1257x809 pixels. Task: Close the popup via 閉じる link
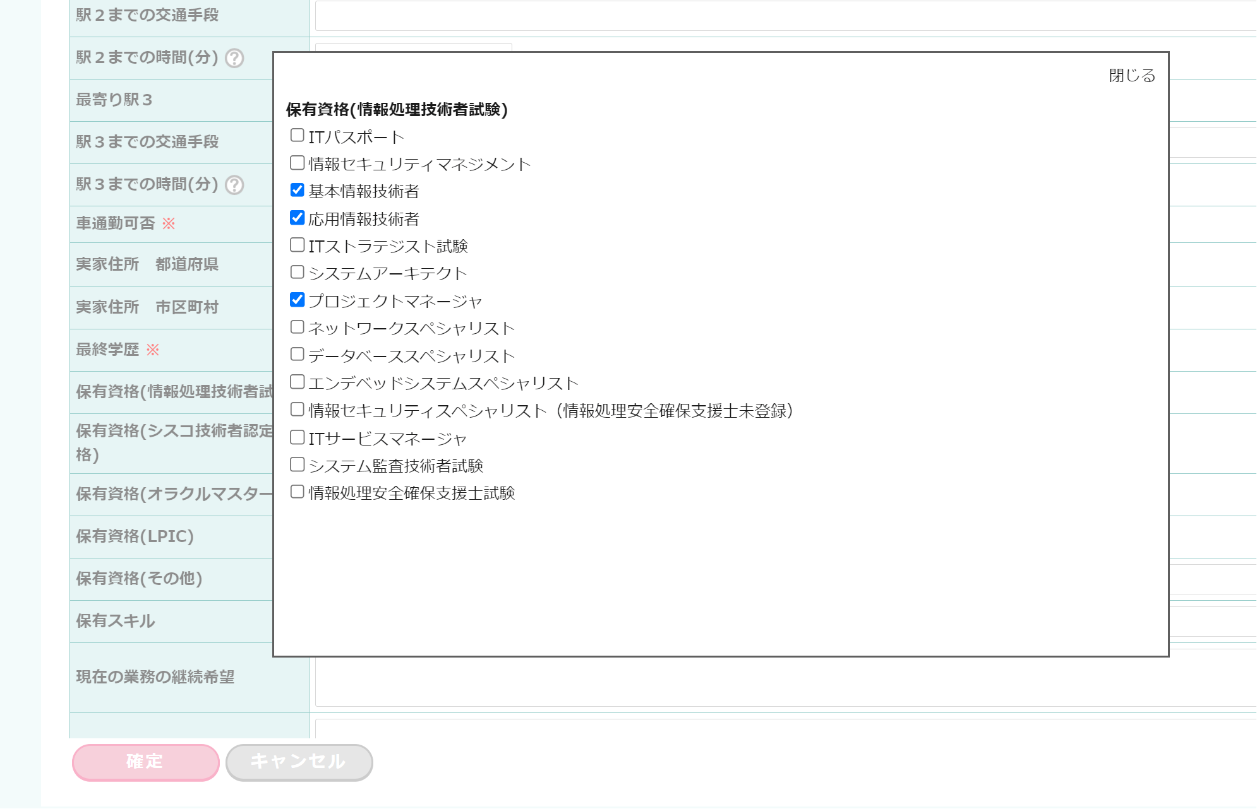click(x=1131, y=76)
